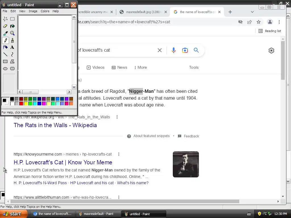
Task: Select the Free-Form Select tool in Paint
Action: (5, 19)
